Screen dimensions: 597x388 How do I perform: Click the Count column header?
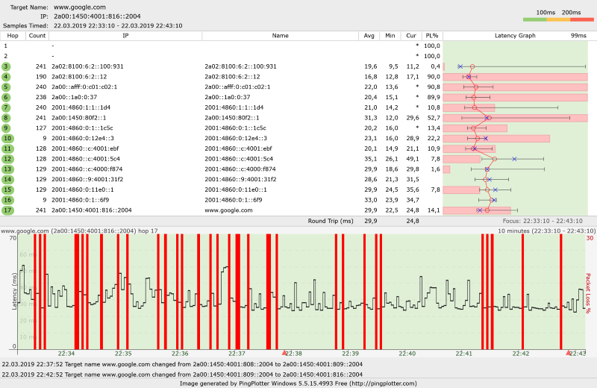(x=37, y=36)
